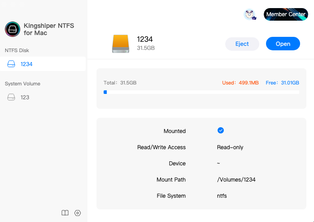Image resolution: width=314 pixels, height=222 pixels.
Task: Click the disk icon beside 1234 in sidebar
Action: coord(11,64)
